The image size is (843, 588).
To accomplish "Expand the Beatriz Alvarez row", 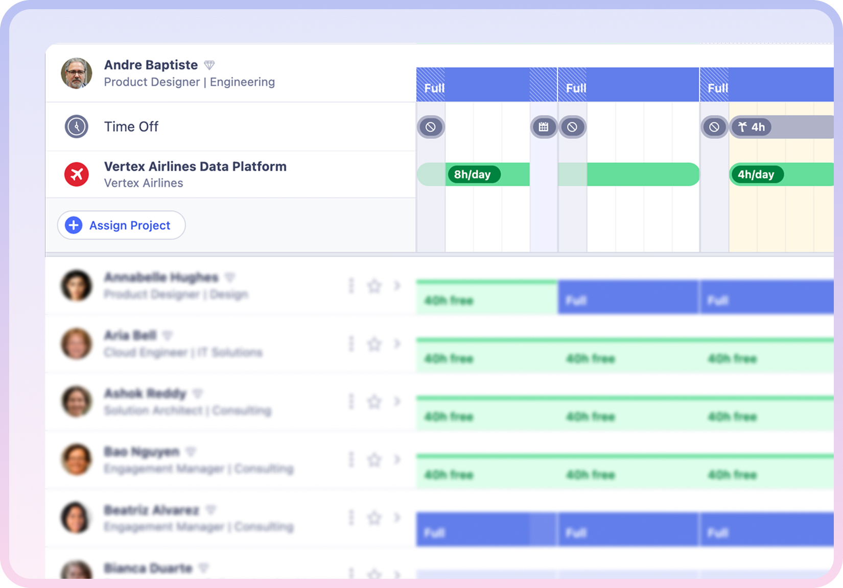I will tap(397, 518).
